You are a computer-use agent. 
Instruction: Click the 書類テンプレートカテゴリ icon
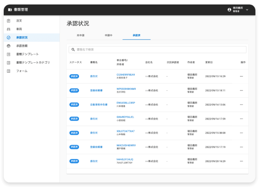pos(9,62)
